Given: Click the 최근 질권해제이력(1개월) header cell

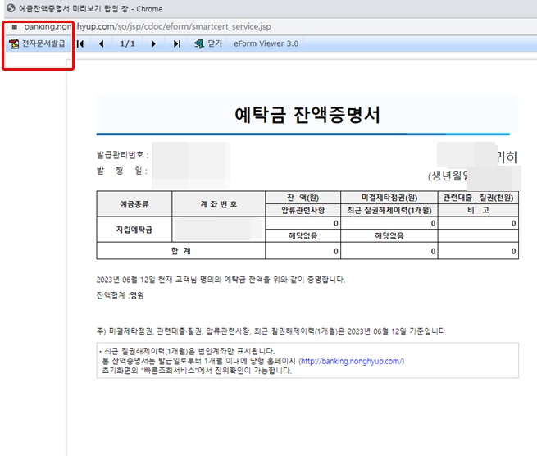Looking at the screenshot, I should pyautogui.click(x=389, y=210).
